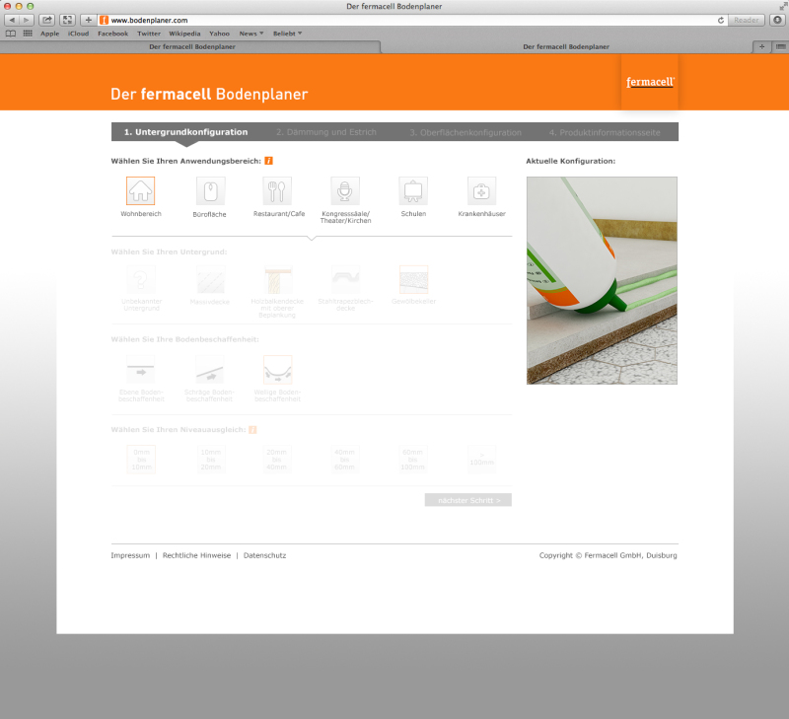Open the Apple bookmark
Image resolution: width=789 pixels, height=719 pixels.
tap(50, 34)
